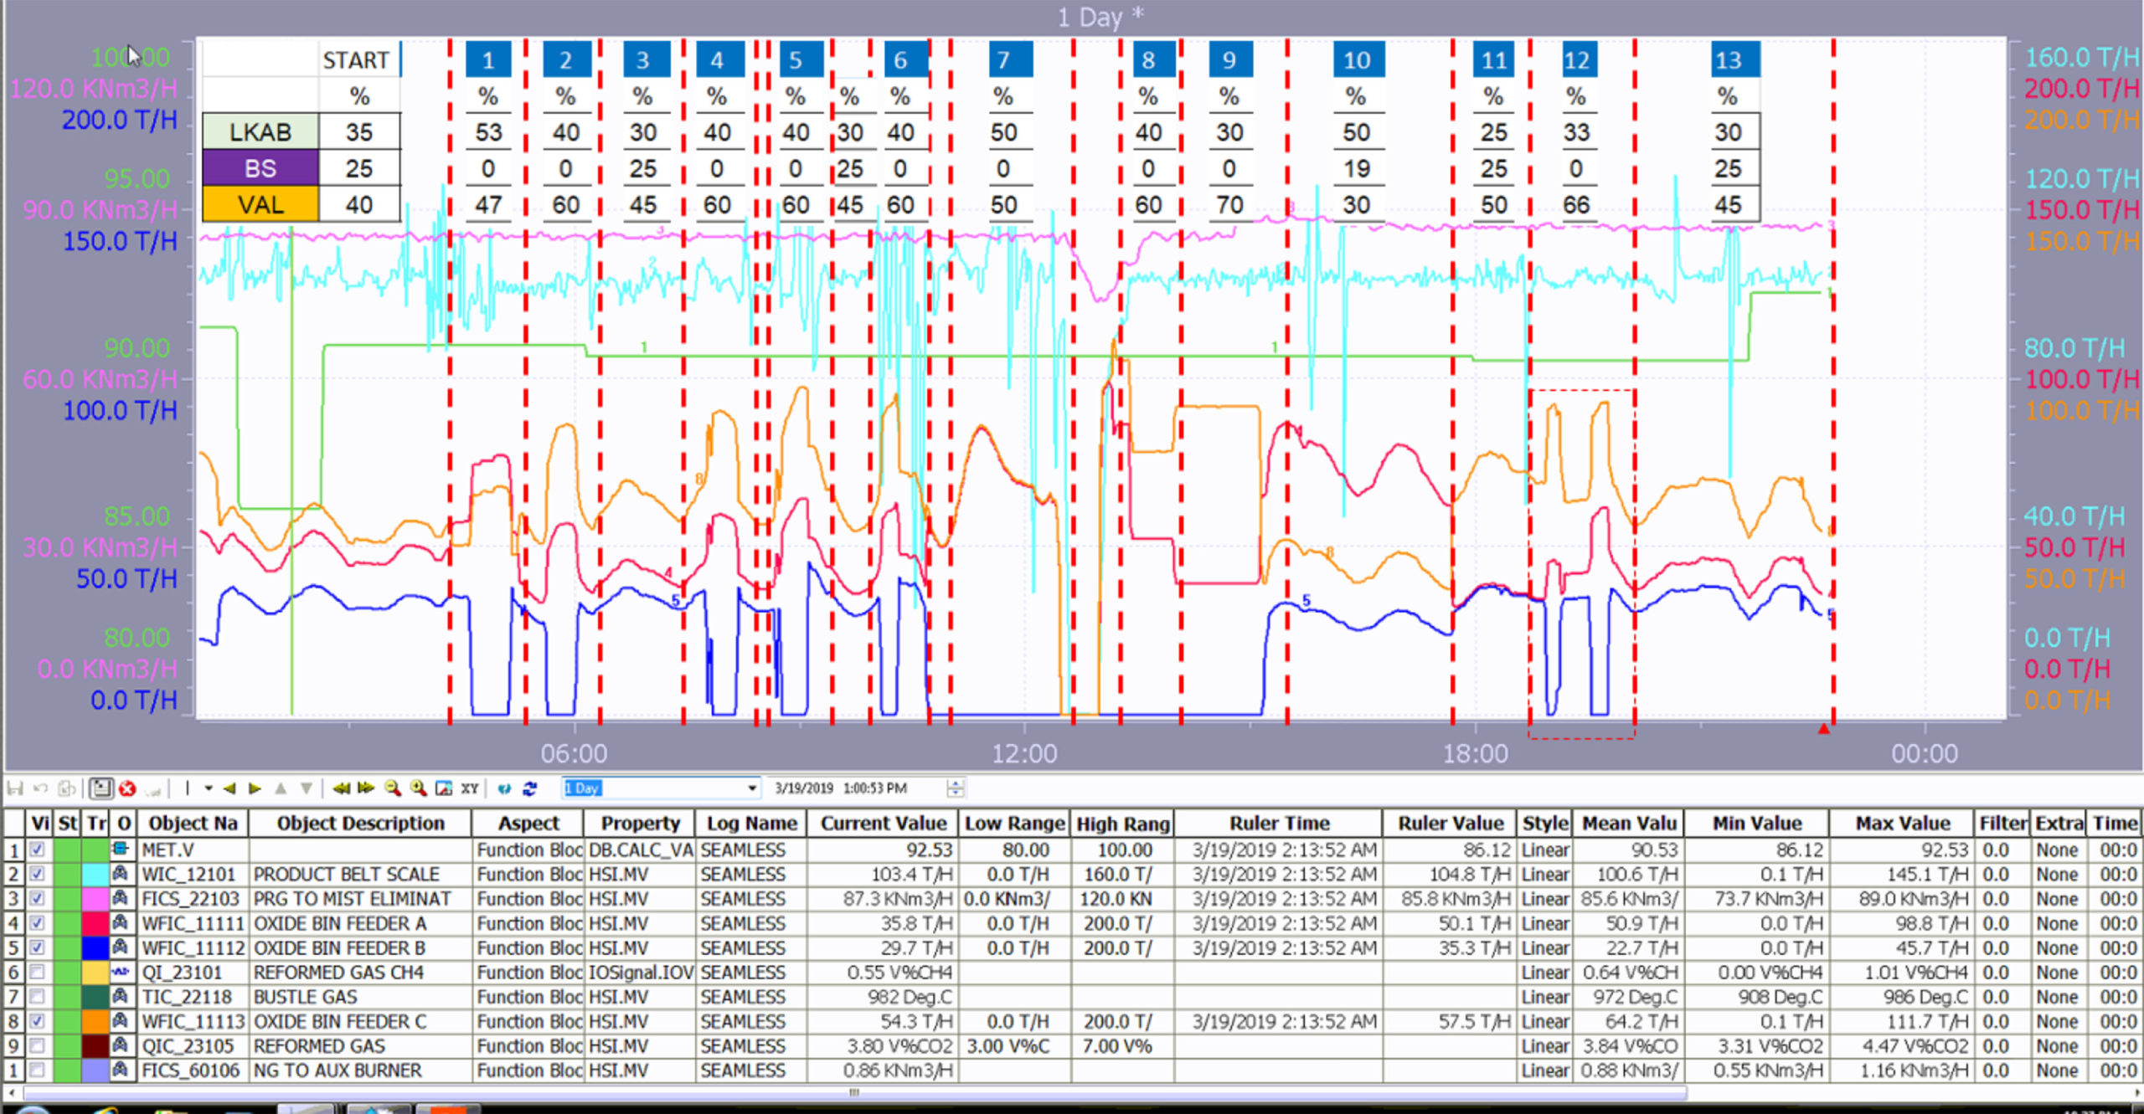Click the yellow left arrow step back
This screenshot has height=1114, width=2144.
(229, 788)
